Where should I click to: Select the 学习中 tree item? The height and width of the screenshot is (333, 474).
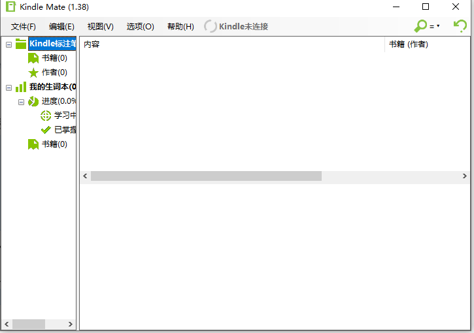click(65, 116)
